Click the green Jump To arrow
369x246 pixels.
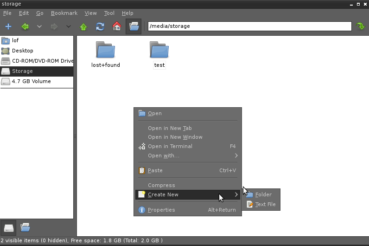[360, 26]
